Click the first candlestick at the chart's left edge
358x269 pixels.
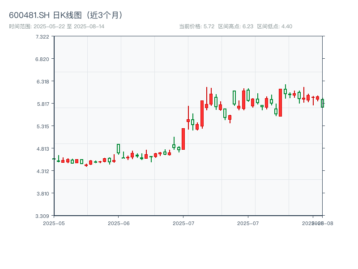click(x=54, y=159)
